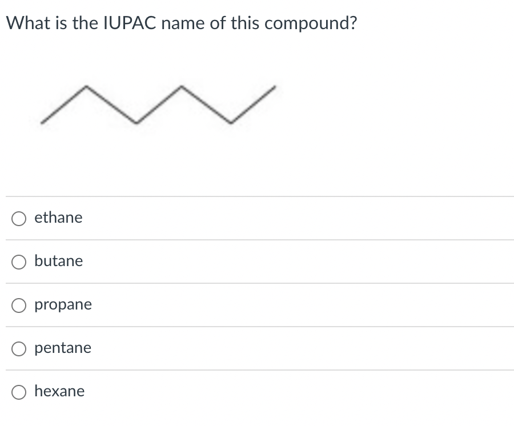Click the propane option text

click(63, 305)
